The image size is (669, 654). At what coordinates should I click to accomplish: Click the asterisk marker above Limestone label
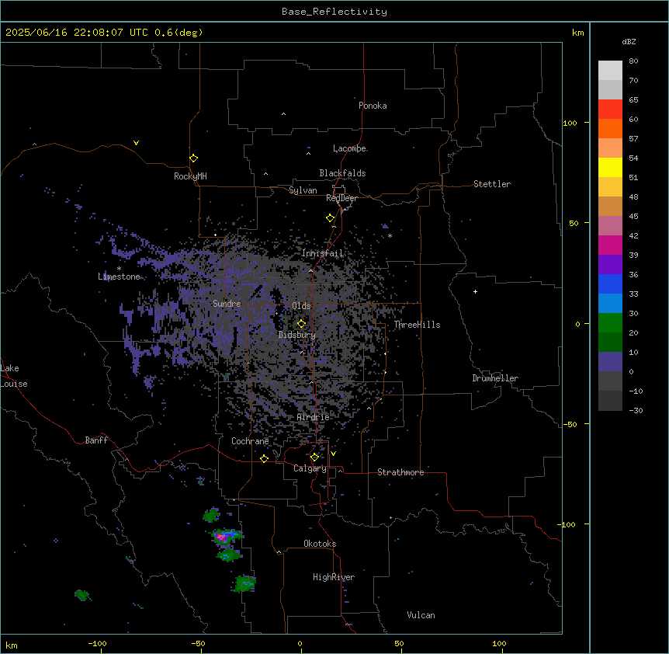click(119, 269)
